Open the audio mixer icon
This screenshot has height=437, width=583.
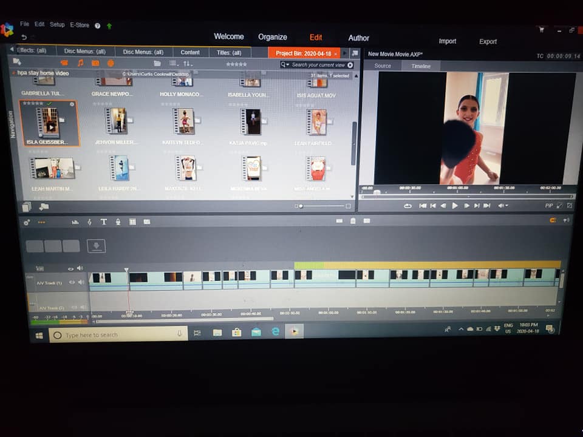click(x=75, y=222)
